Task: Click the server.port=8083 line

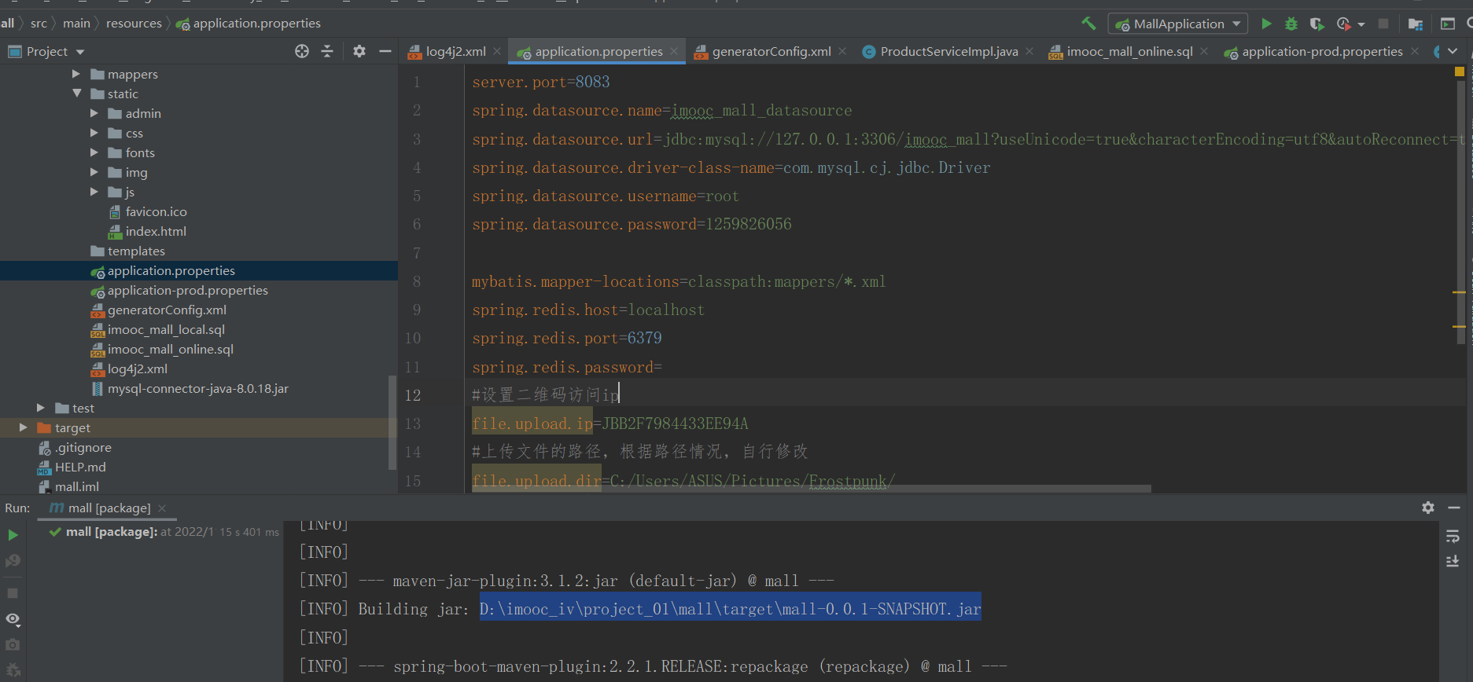Action: (541, 82)
